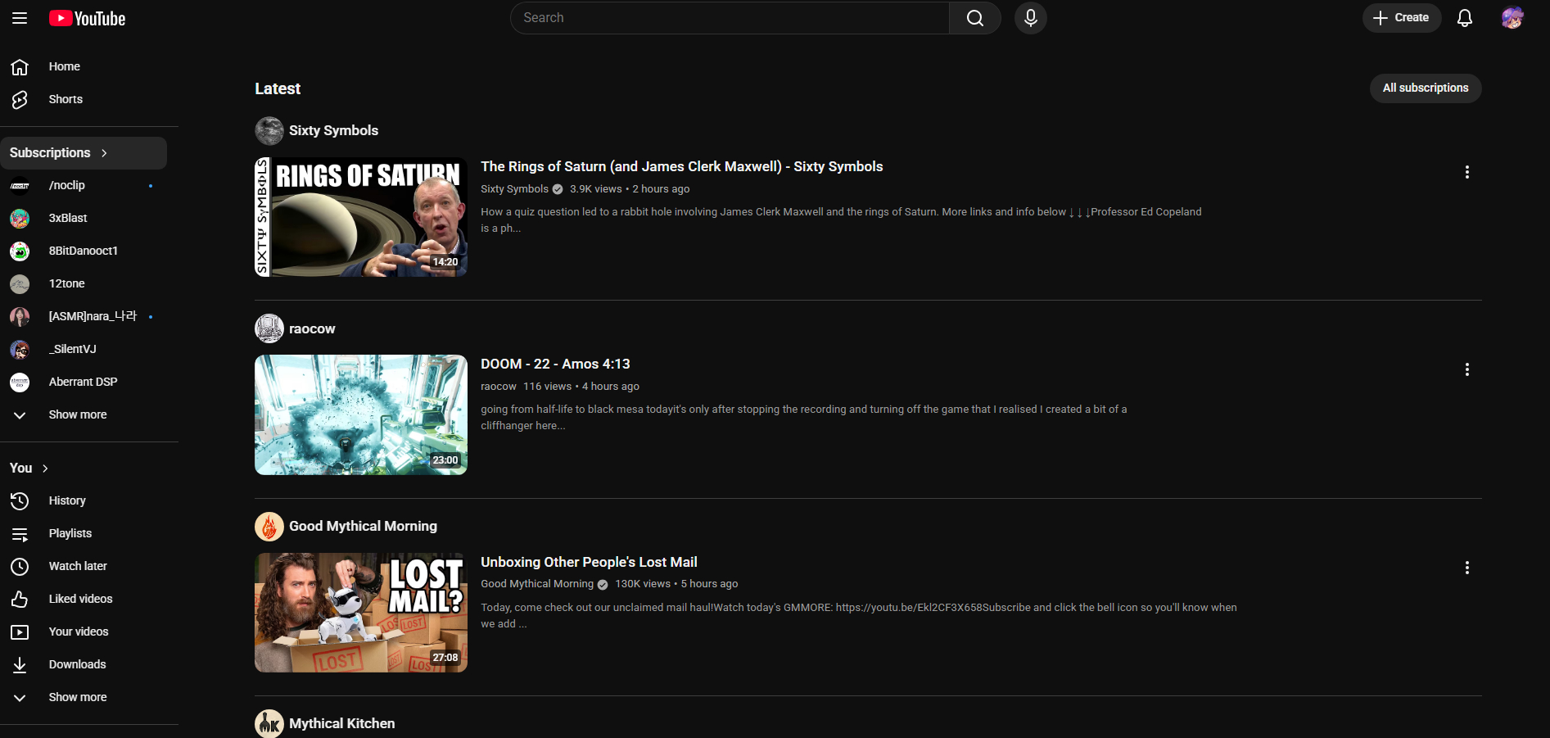This screenshot has height=738, width=1550.
Task: Click the Rings of Saturn thumbnail
Action: [x=360, y=217]
